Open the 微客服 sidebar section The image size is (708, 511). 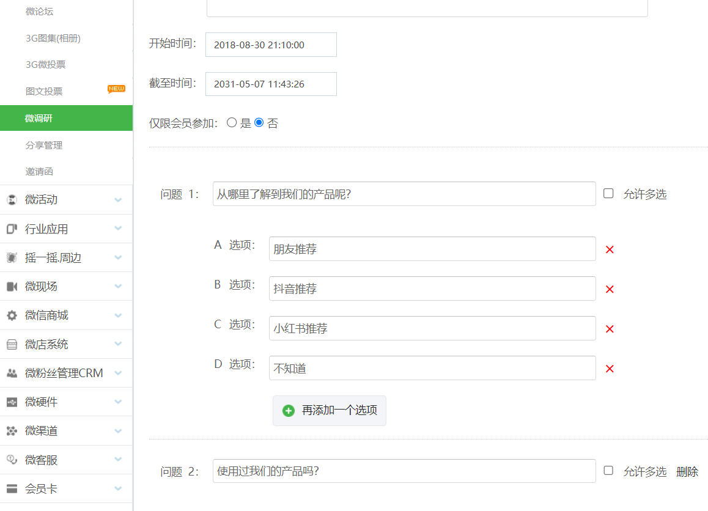[67, 460]
